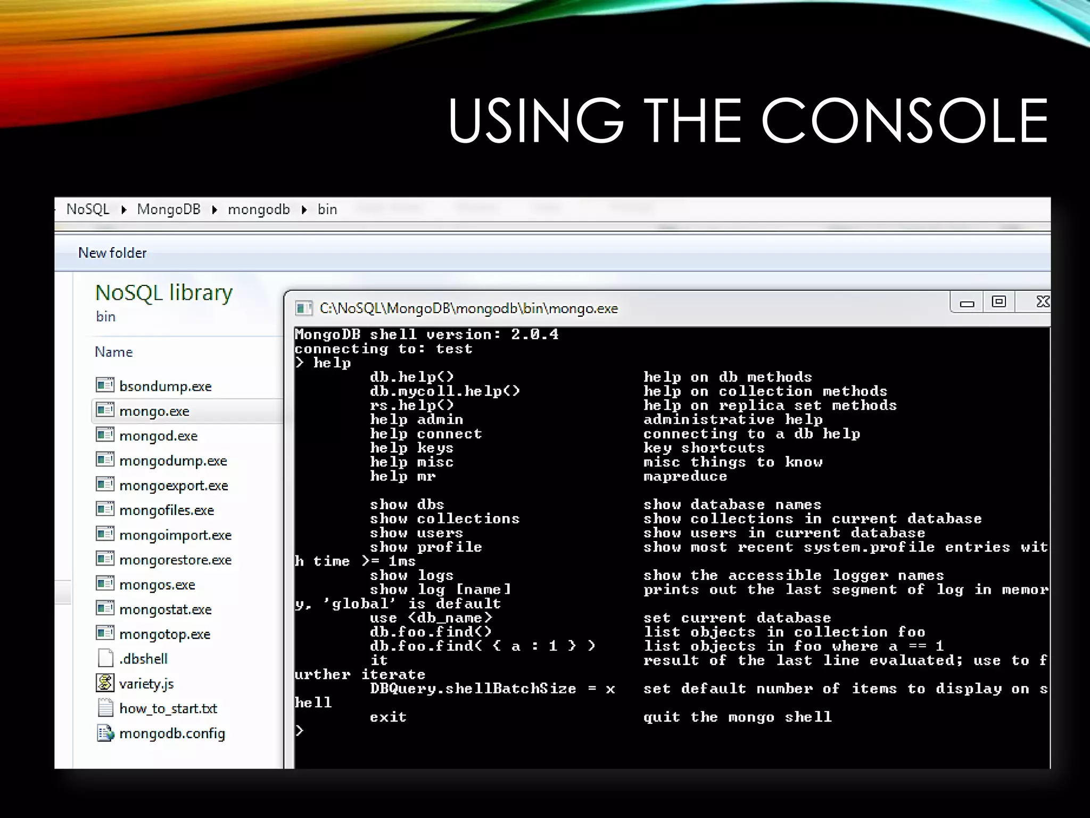This screenshot has width=1090, height=818.
Task: Select the mongofiles.exe file icon
Action: click(105, 509)
